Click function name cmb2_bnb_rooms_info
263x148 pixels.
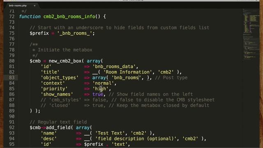point(69,16)
